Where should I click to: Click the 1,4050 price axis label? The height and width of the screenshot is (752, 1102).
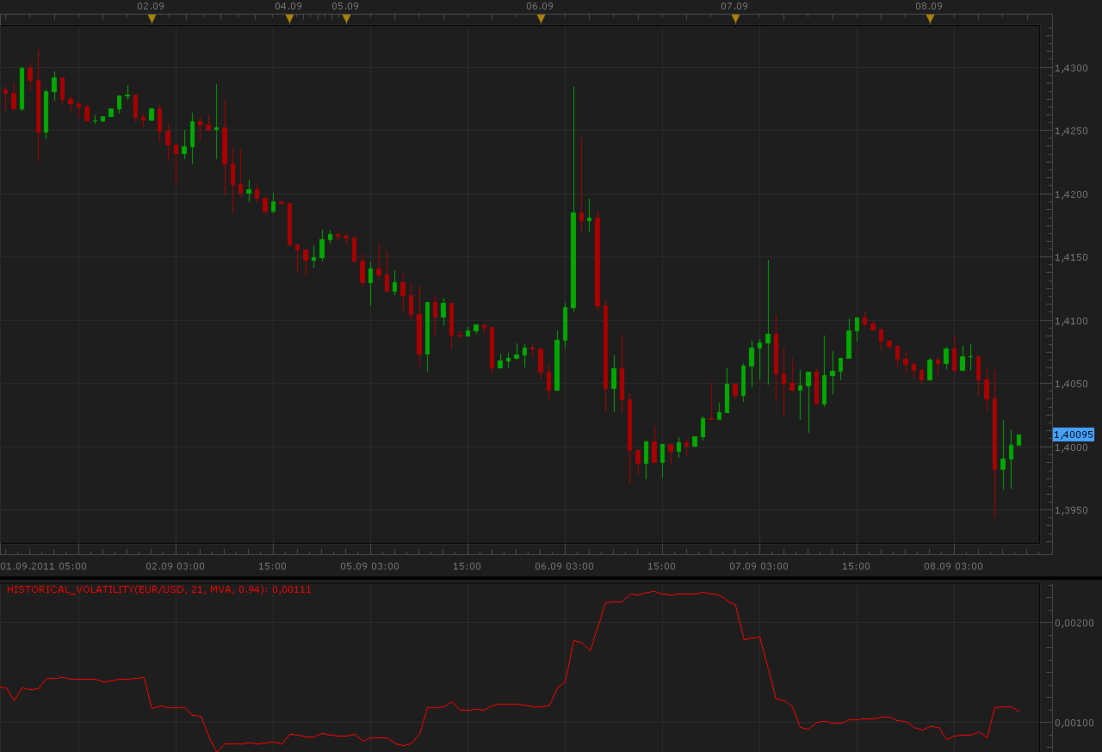(x=1072, y=384)
